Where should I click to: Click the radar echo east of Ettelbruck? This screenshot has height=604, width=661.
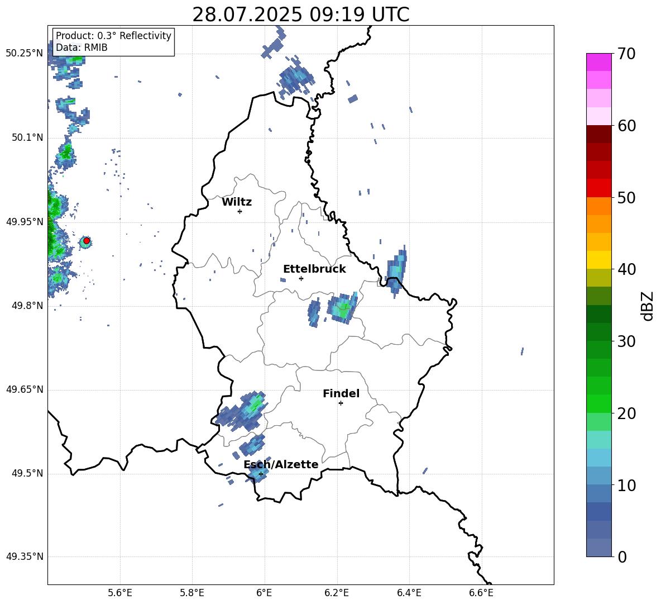coord(342,308)
